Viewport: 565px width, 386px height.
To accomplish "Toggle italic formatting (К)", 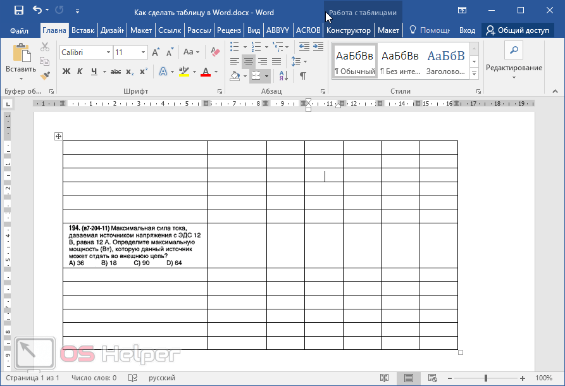I will point(80,72).
